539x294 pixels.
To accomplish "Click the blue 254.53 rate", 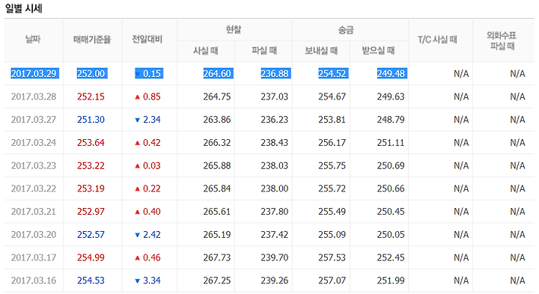I will pos(91,281).
